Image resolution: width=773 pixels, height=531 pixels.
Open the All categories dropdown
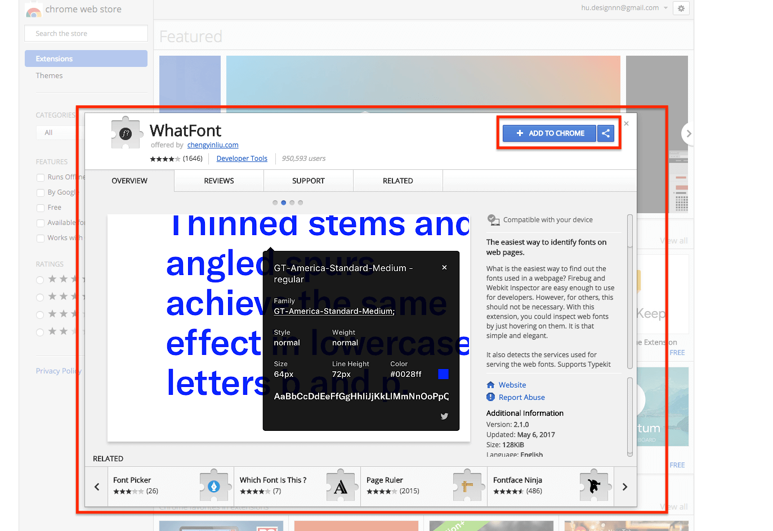tap(60, 133)
